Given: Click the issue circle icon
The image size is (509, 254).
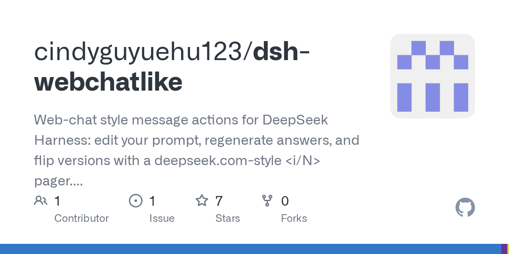Looking at the screenshot, I should point(135,201).
